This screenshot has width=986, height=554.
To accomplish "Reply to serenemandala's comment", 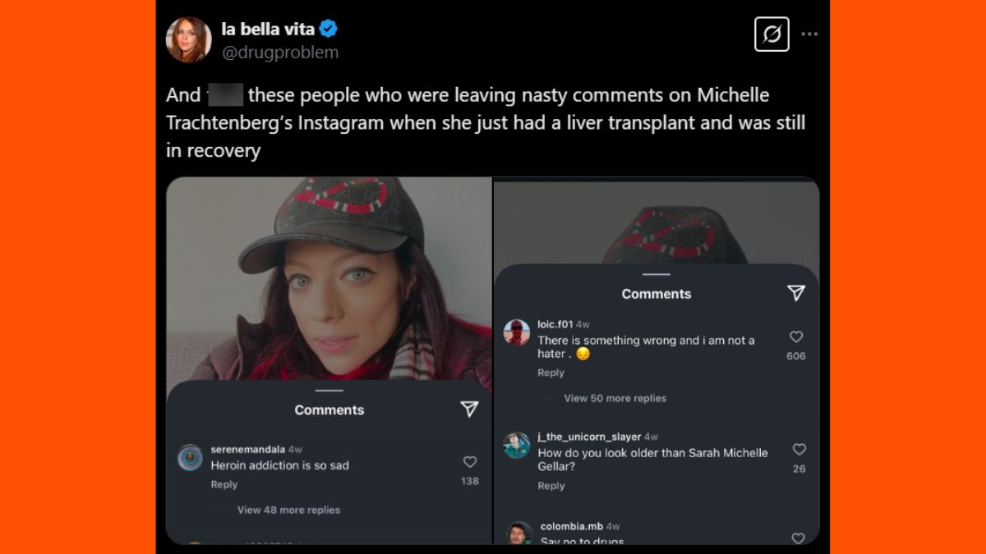I will pos(223,484).
